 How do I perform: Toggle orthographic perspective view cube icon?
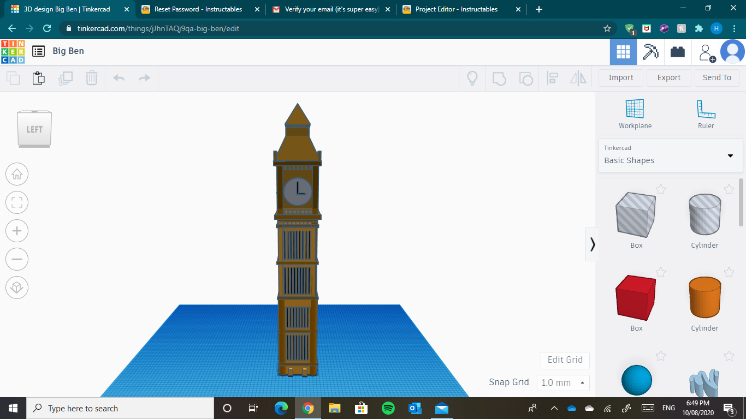point(17,288)
